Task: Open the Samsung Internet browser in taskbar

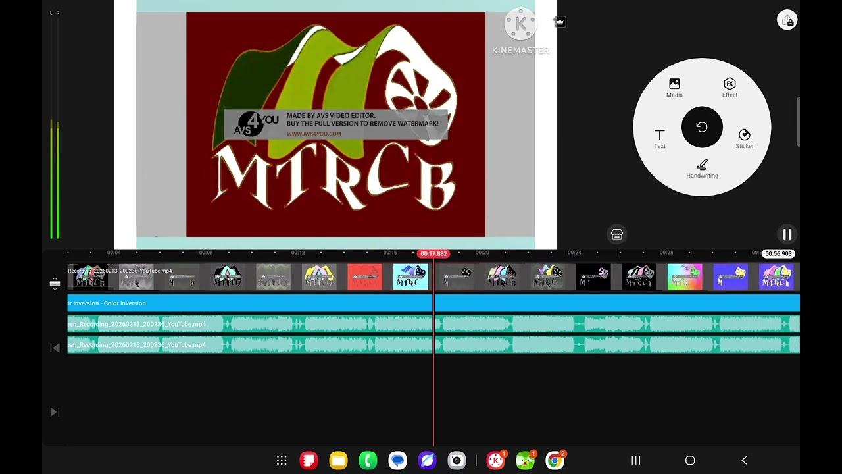Action: point(427,461)
